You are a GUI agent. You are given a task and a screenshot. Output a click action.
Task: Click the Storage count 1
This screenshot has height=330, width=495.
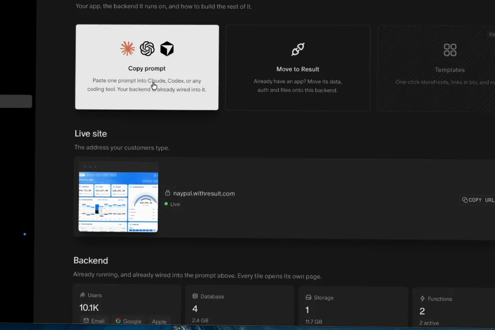point(307,310)
